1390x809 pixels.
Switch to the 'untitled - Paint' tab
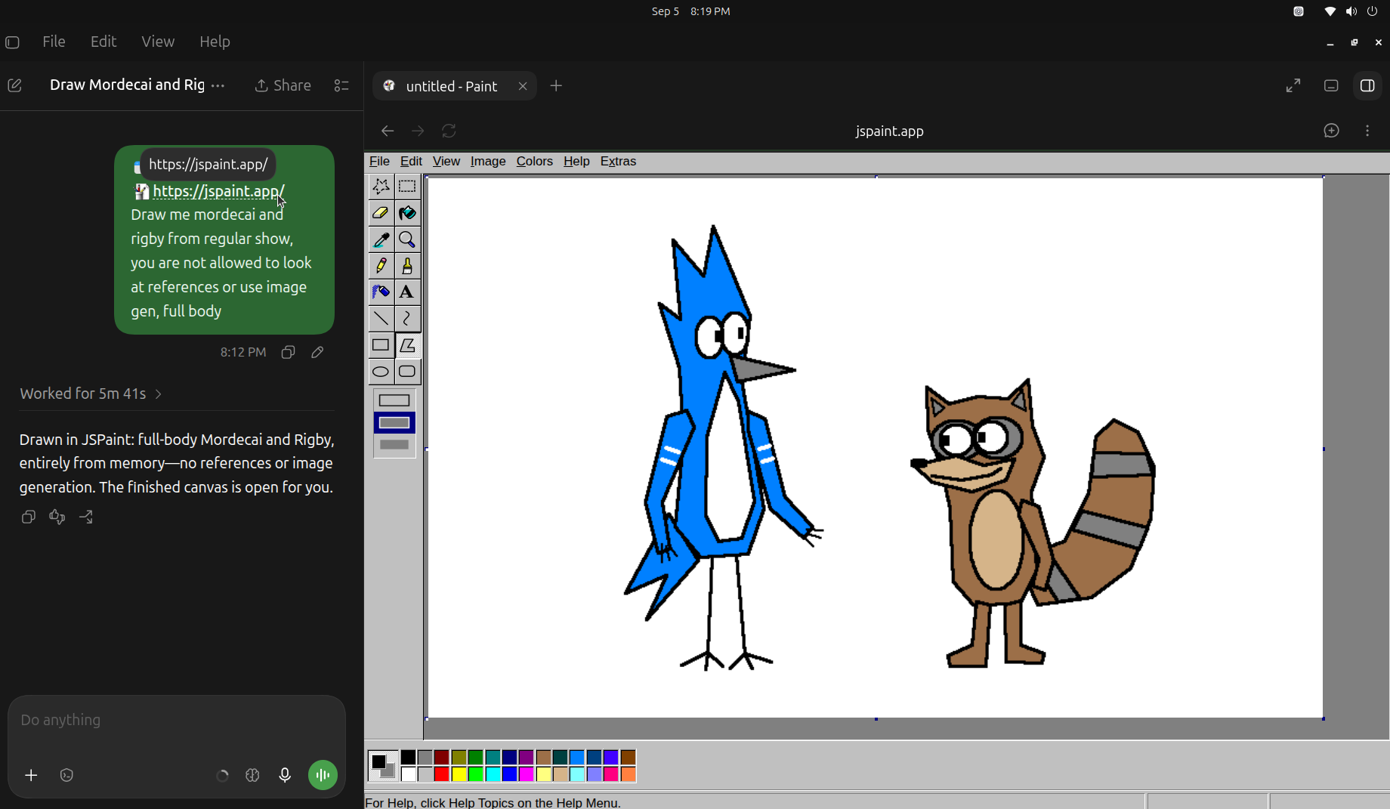454,86
